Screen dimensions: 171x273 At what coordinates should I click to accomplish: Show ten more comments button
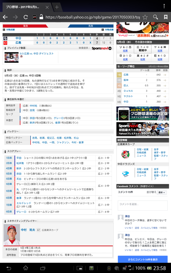(x=143, y=259)
